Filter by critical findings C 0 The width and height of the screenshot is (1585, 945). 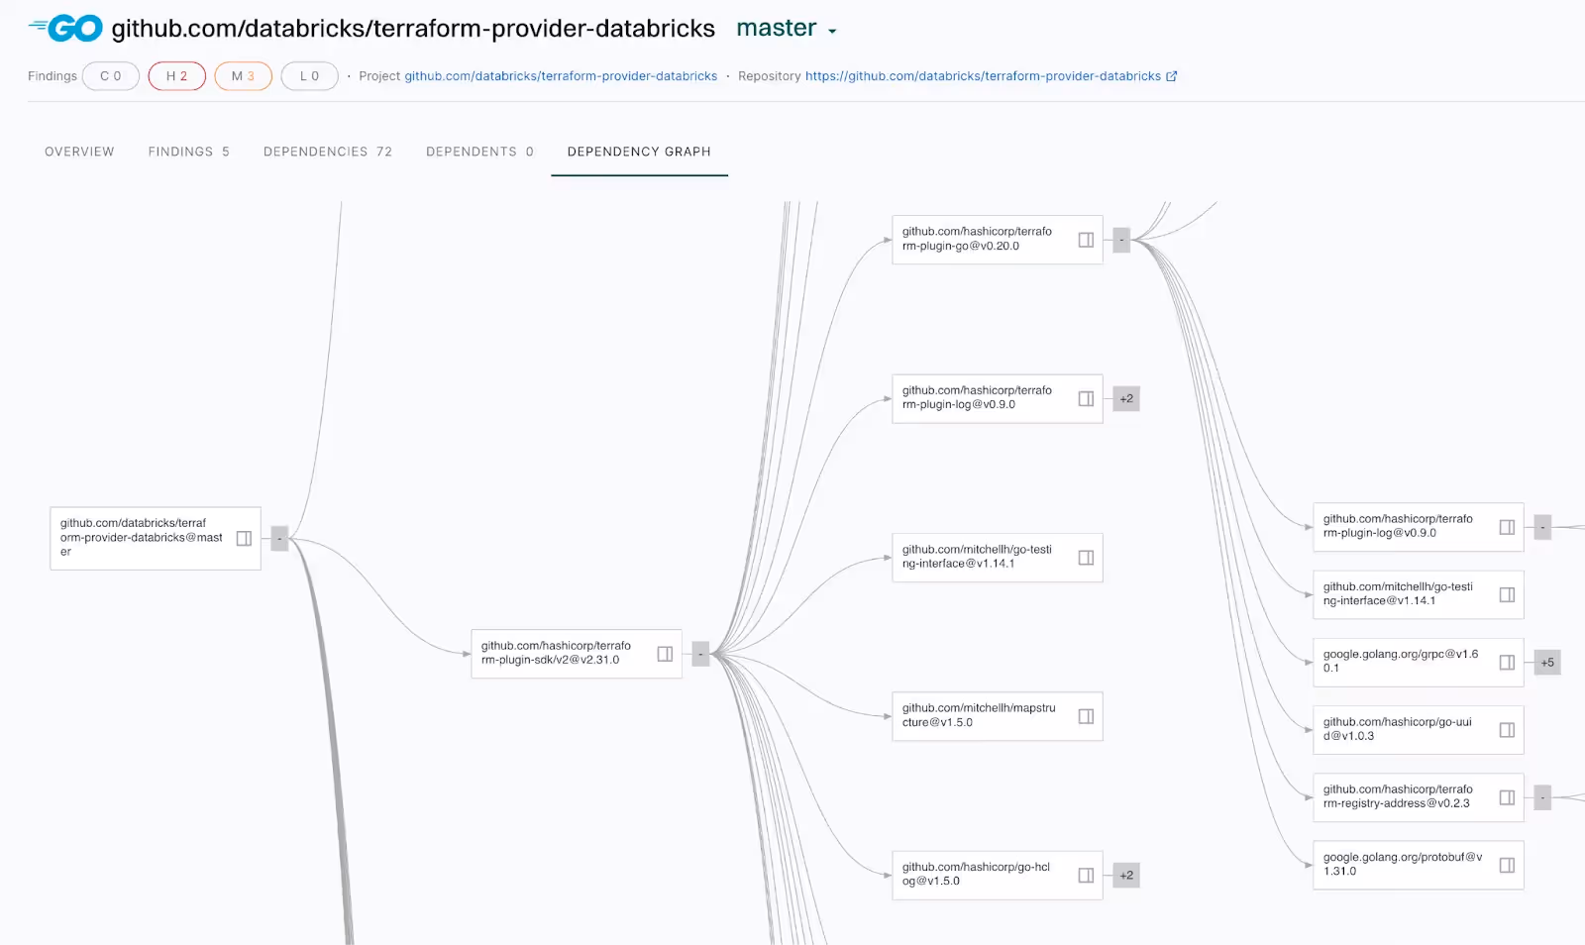point(111,76)
